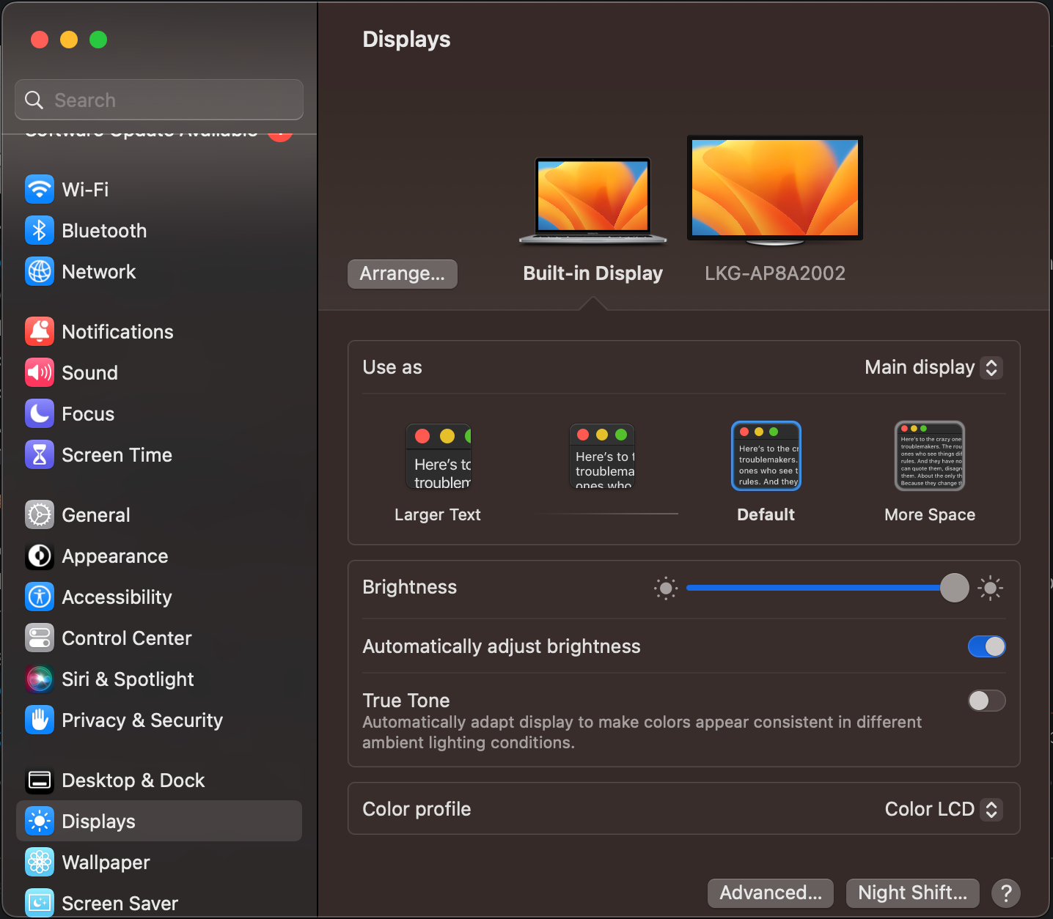Open the Use as Main display dropdown
The width and height of the screenshot is (1053, 919).
[x=933, y=367]
